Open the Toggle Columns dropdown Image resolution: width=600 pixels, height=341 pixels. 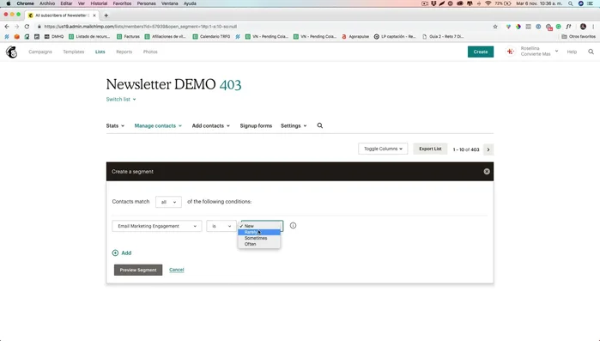click(x=383, y=149)
